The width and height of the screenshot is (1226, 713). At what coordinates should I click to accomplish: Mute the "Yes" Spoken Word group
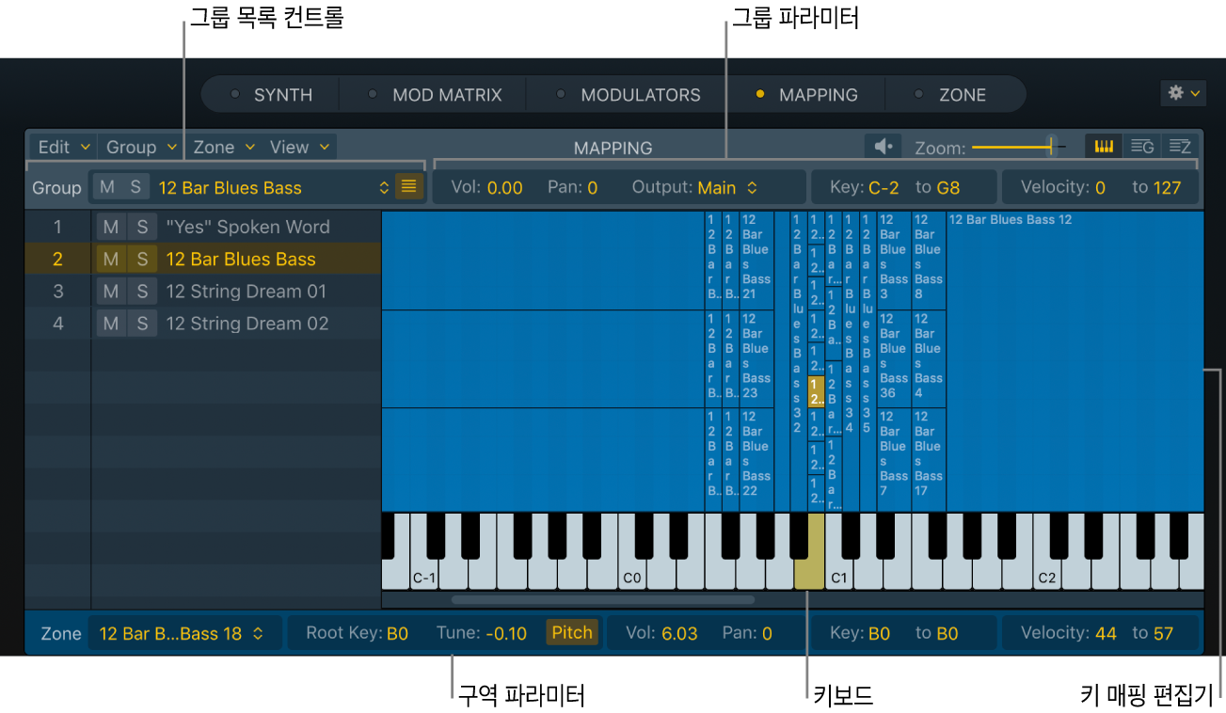point(110,227)
